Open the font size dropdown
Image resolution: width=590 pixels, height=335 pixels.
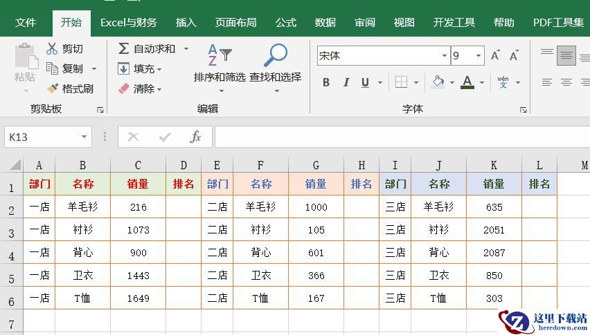[479, 56]
